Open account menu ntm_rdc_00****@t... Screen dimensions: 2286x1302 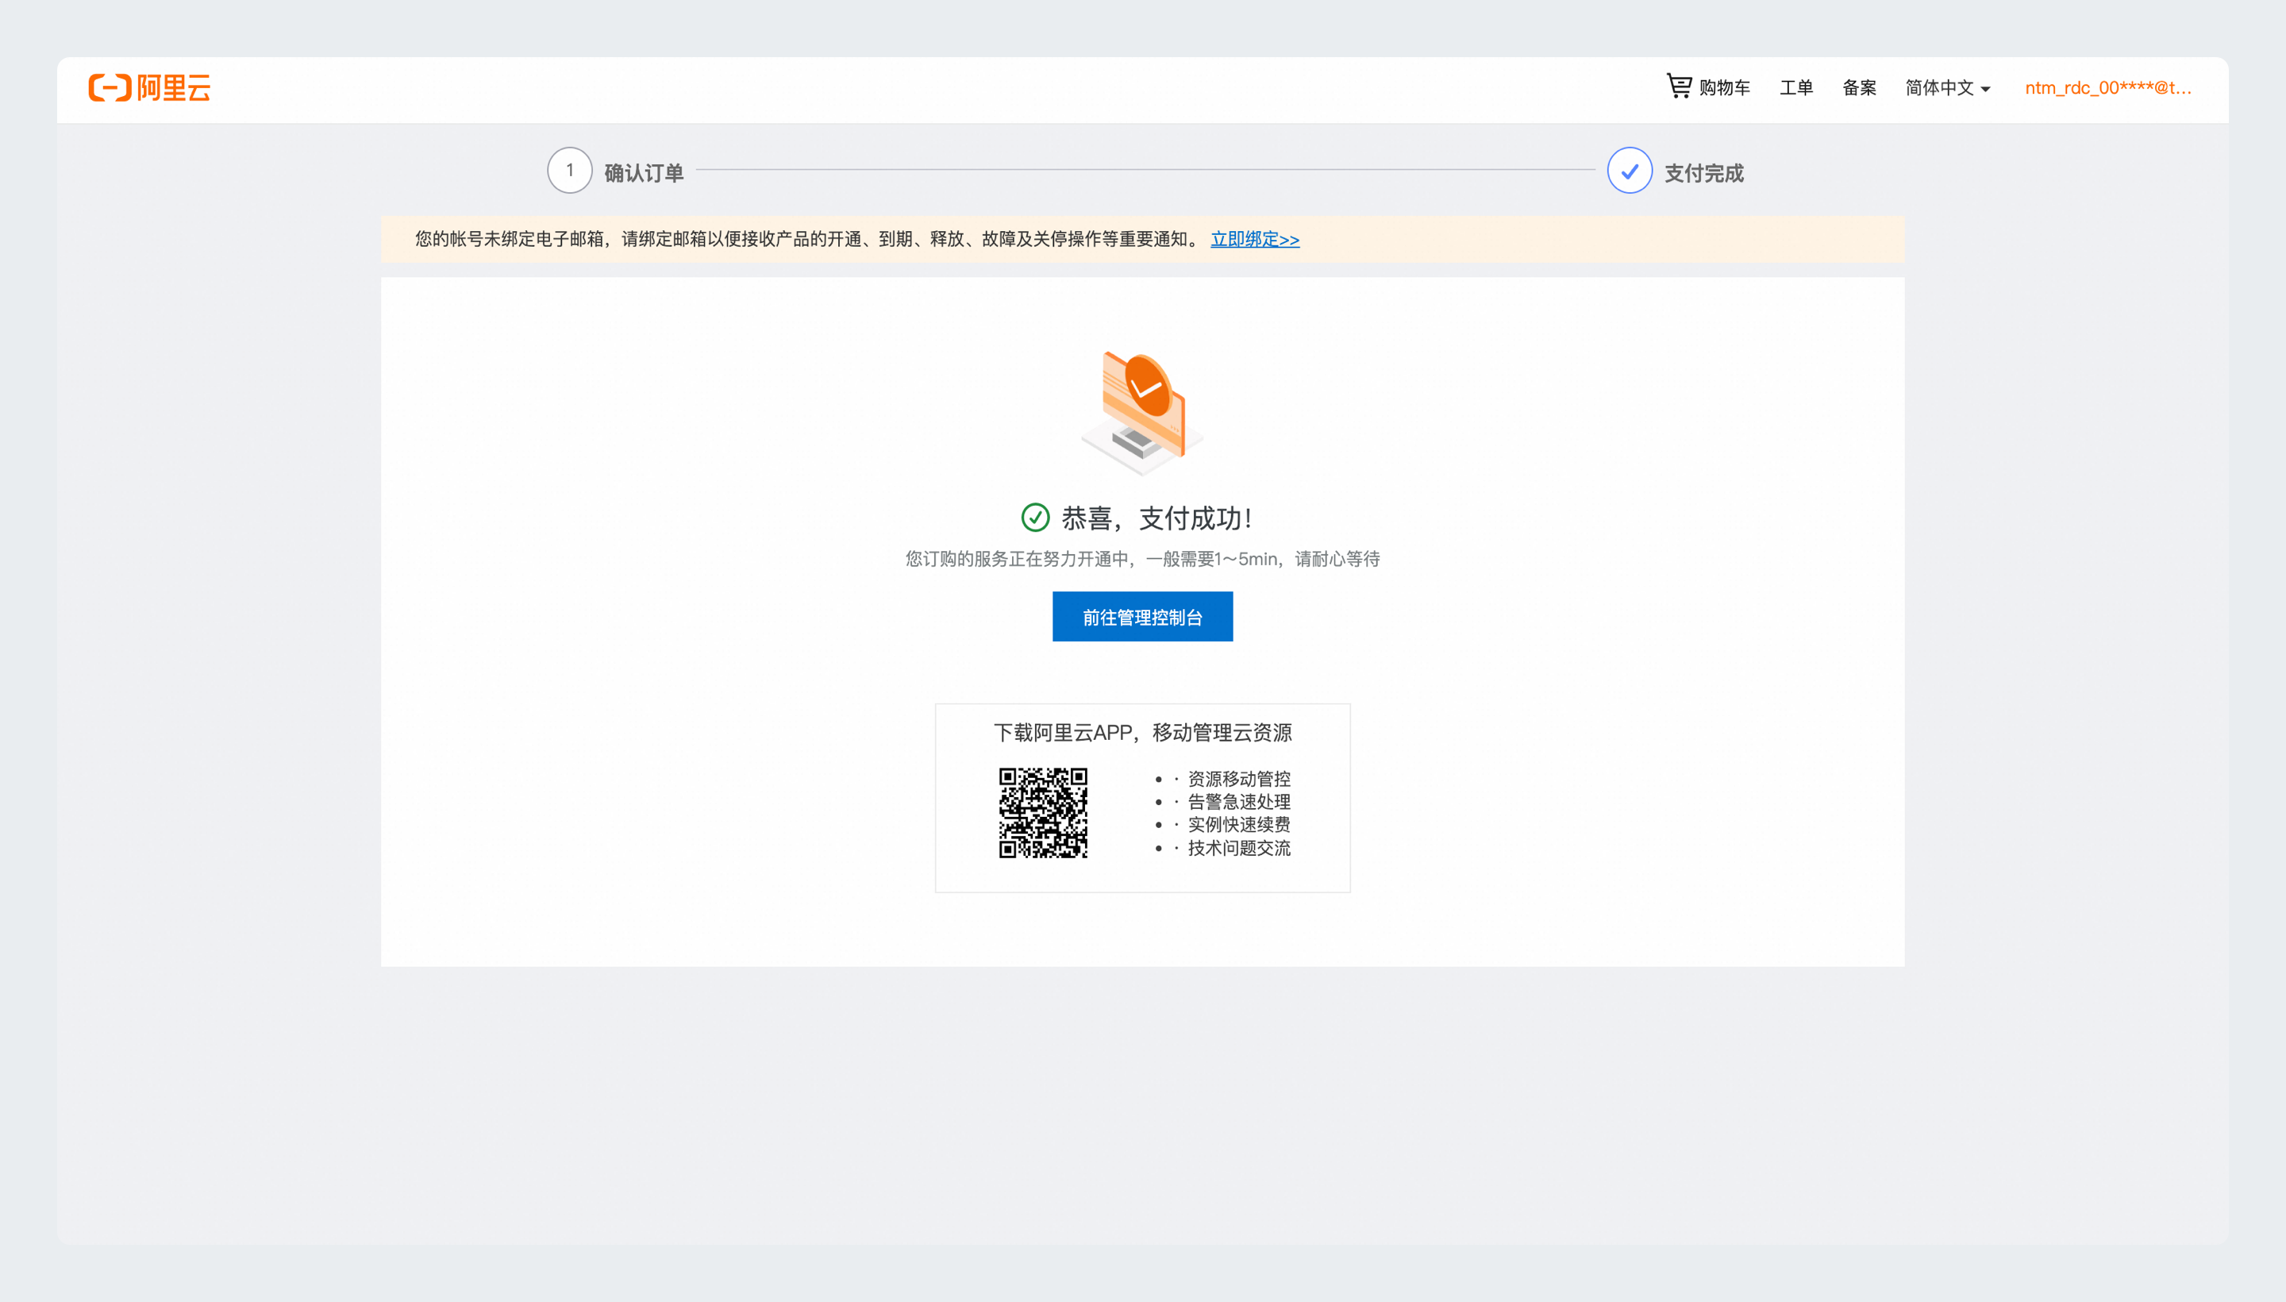[2108, 87]
